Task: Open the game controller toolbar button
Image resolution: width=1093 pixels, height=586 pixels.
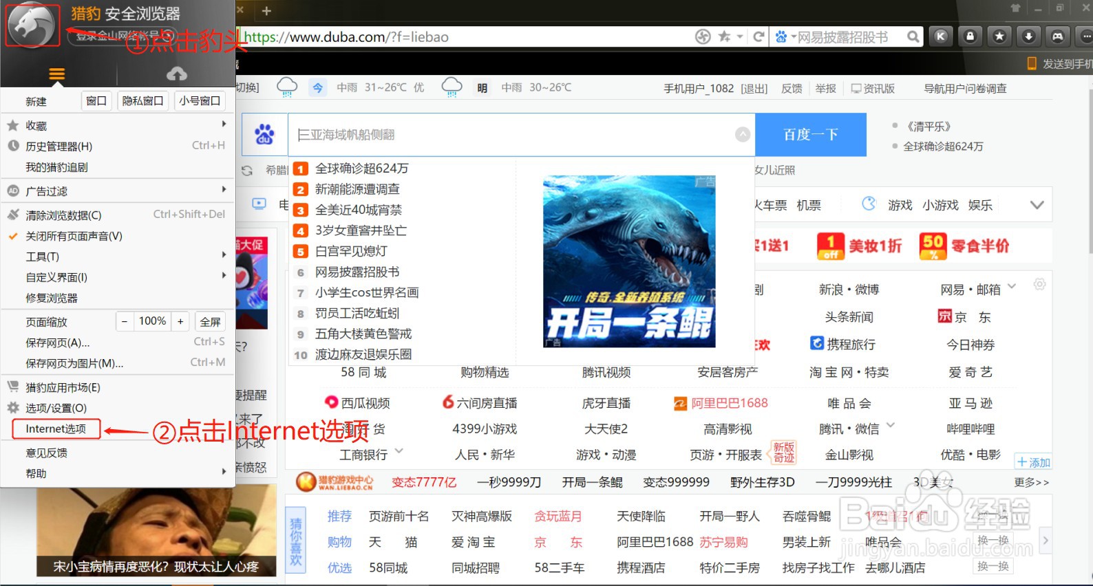Action: [x=1057, y=36]
